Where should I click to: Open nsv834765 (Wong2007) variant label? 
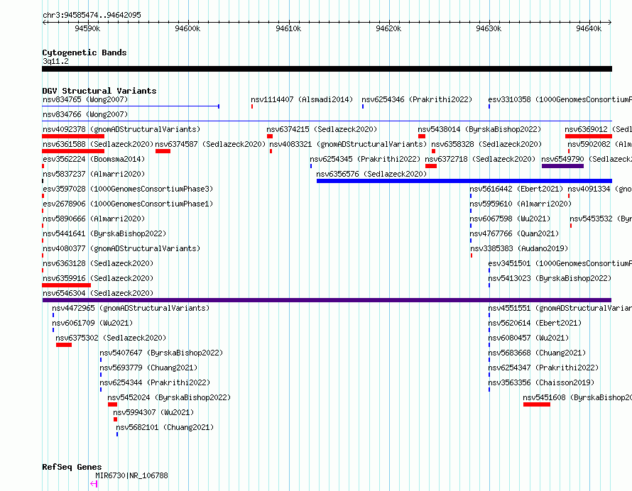pyautogui.click(x=85, y=99)
